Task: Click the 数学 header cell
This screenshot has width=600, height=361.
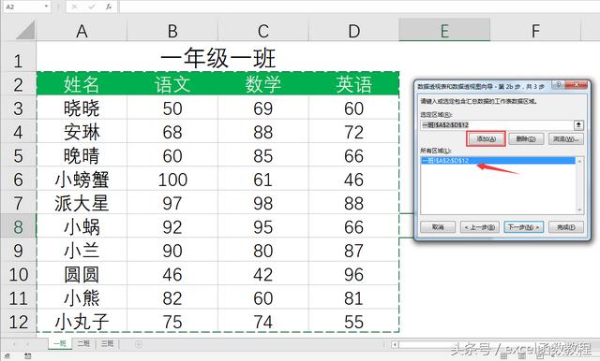Action: pyautogui.click(x=262, y=84)
